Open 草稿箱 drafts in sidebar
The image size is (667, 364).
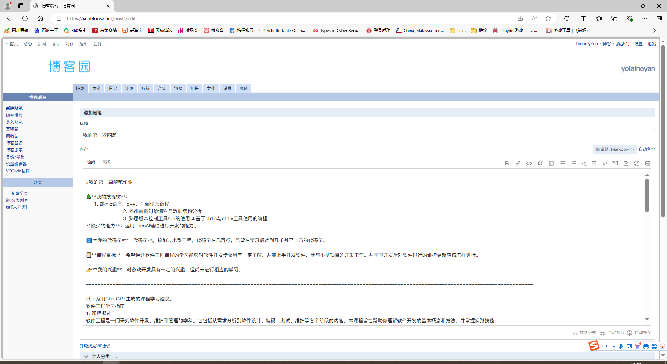tap(12, 129)
